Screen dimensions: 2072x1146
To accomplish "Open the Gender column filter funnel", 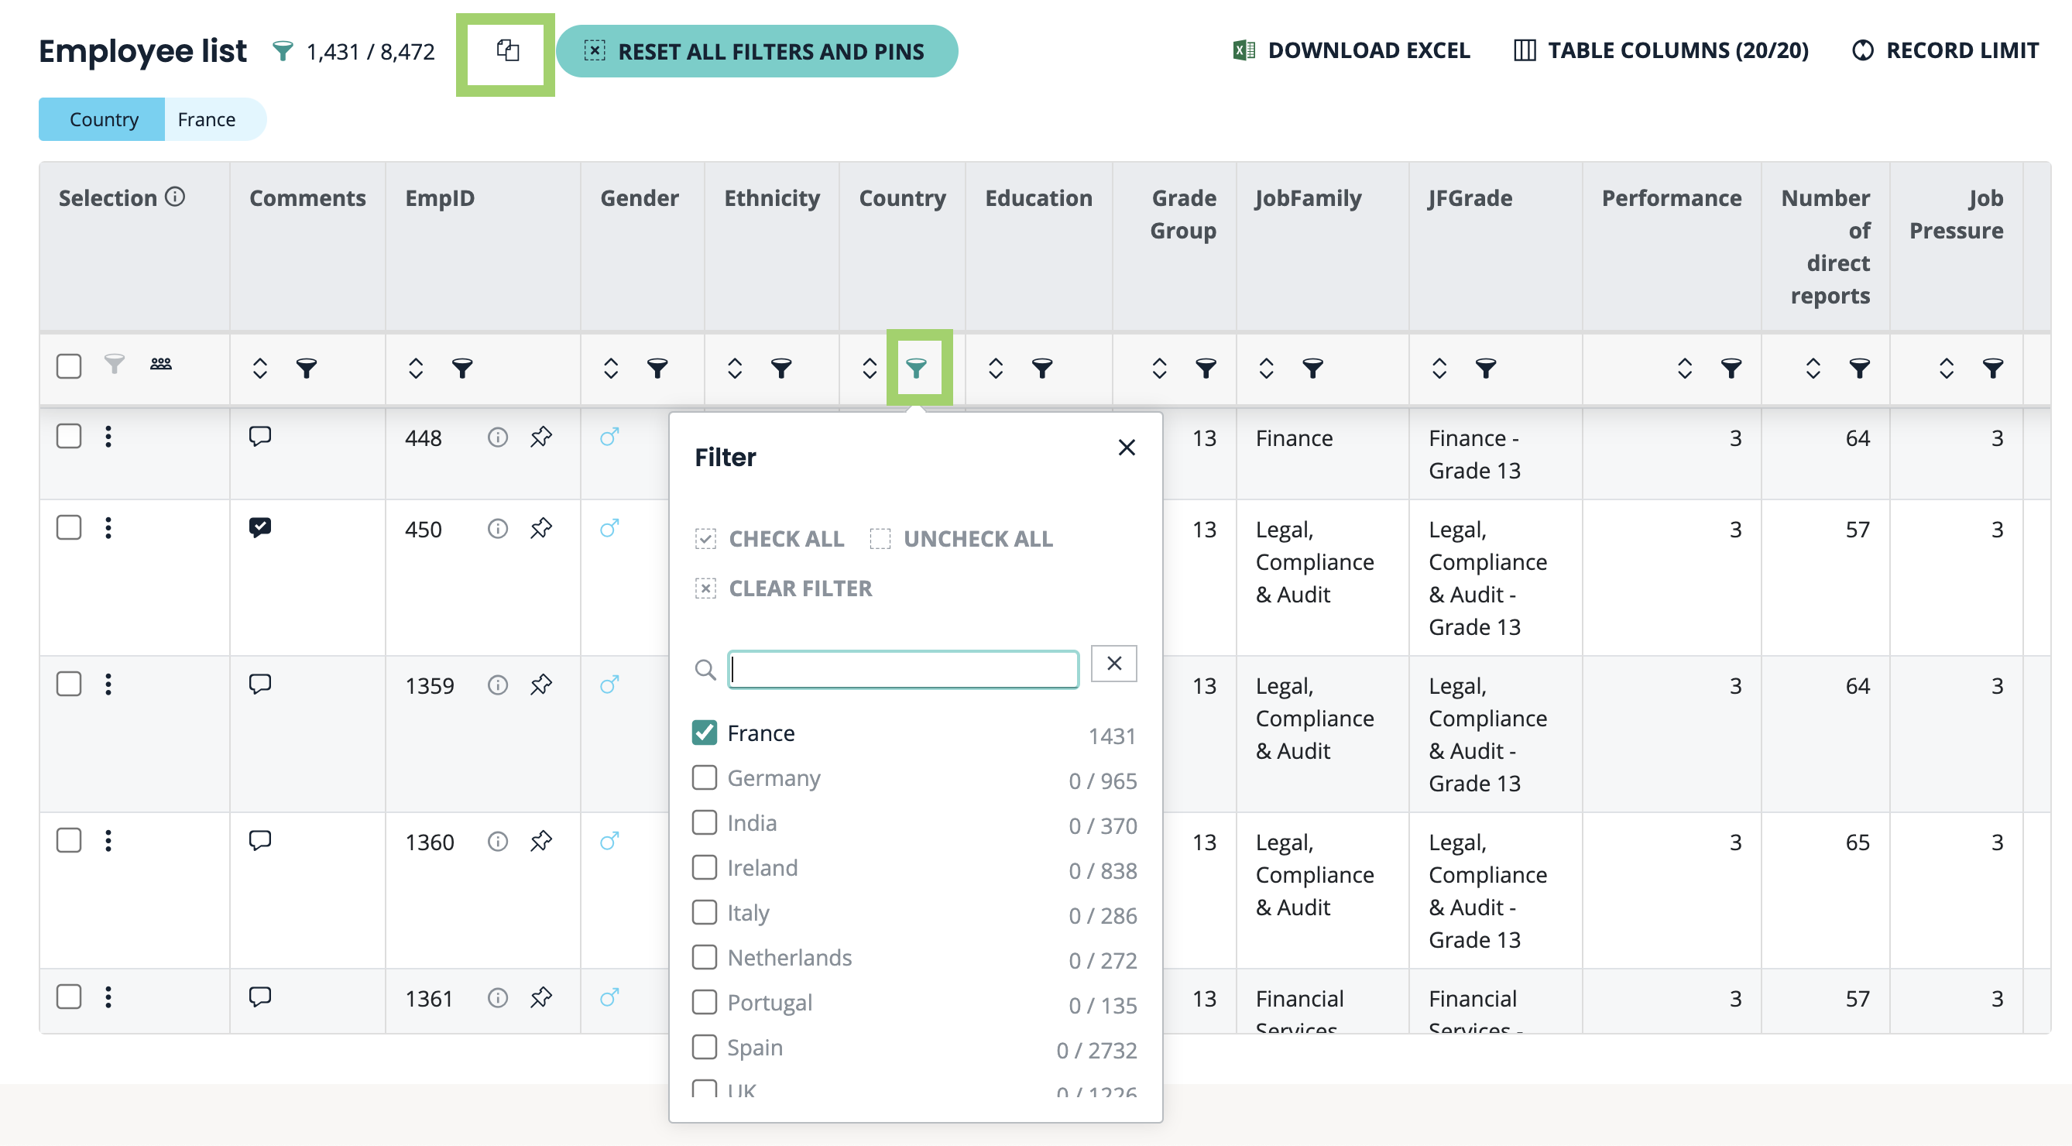I will pyautogui.click(x=657, y=369).
